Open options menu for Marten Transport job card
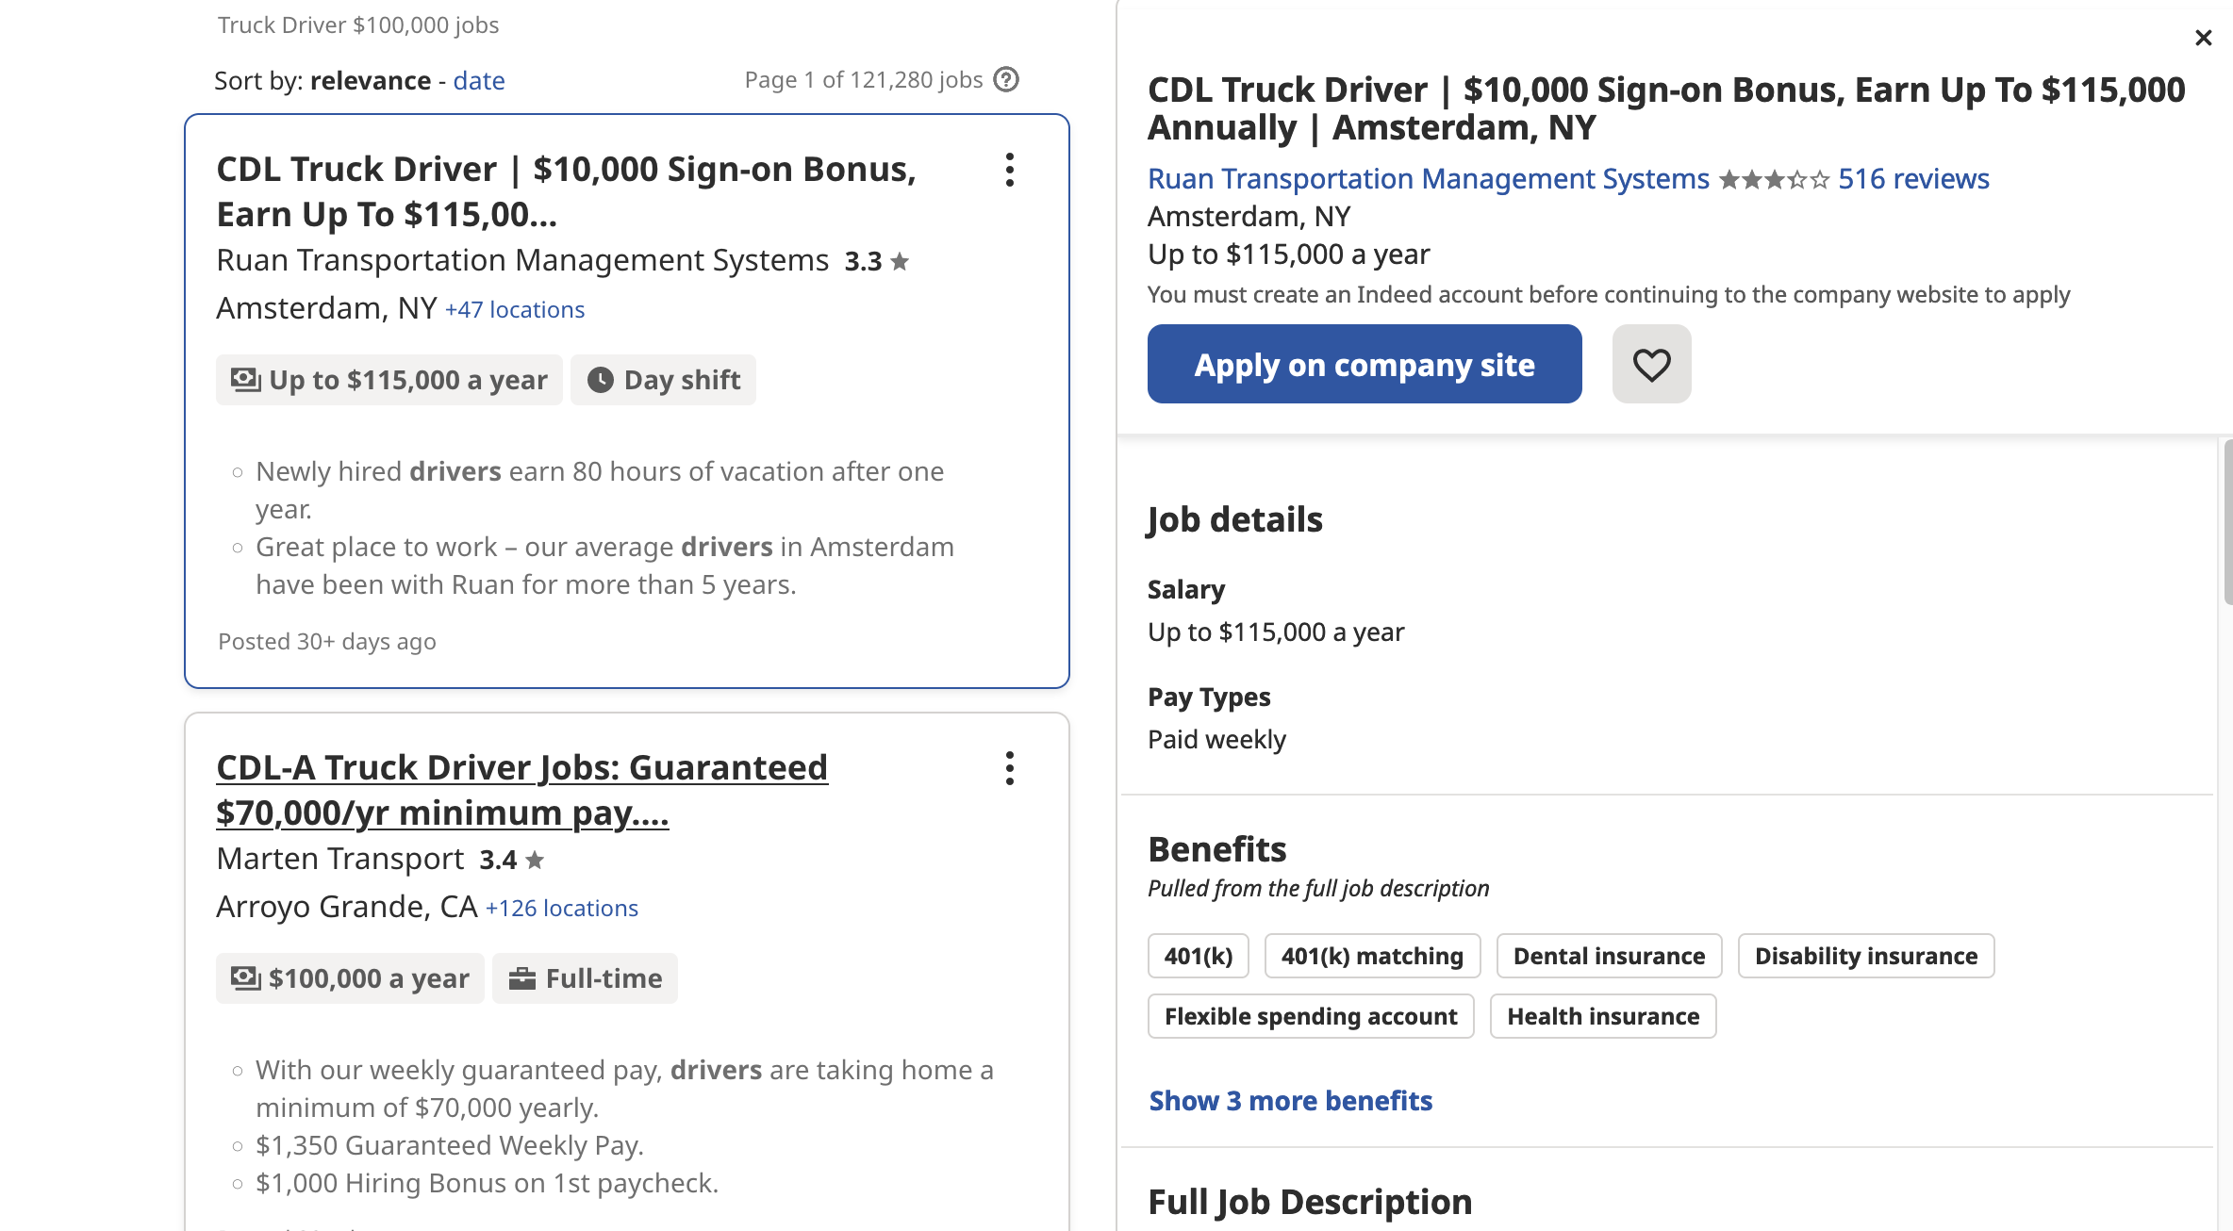 tap(1009, 768)
